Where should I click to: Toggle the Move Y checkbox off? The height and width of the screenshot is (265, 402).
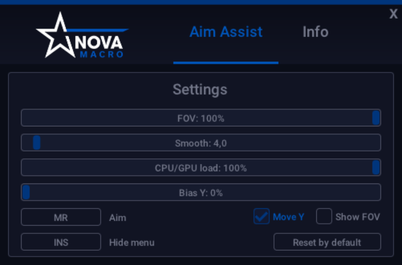tap(261, 217)
